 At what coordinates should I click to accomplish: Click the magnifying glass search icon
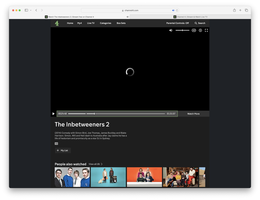pyautogui.click(x=196, y=23)
